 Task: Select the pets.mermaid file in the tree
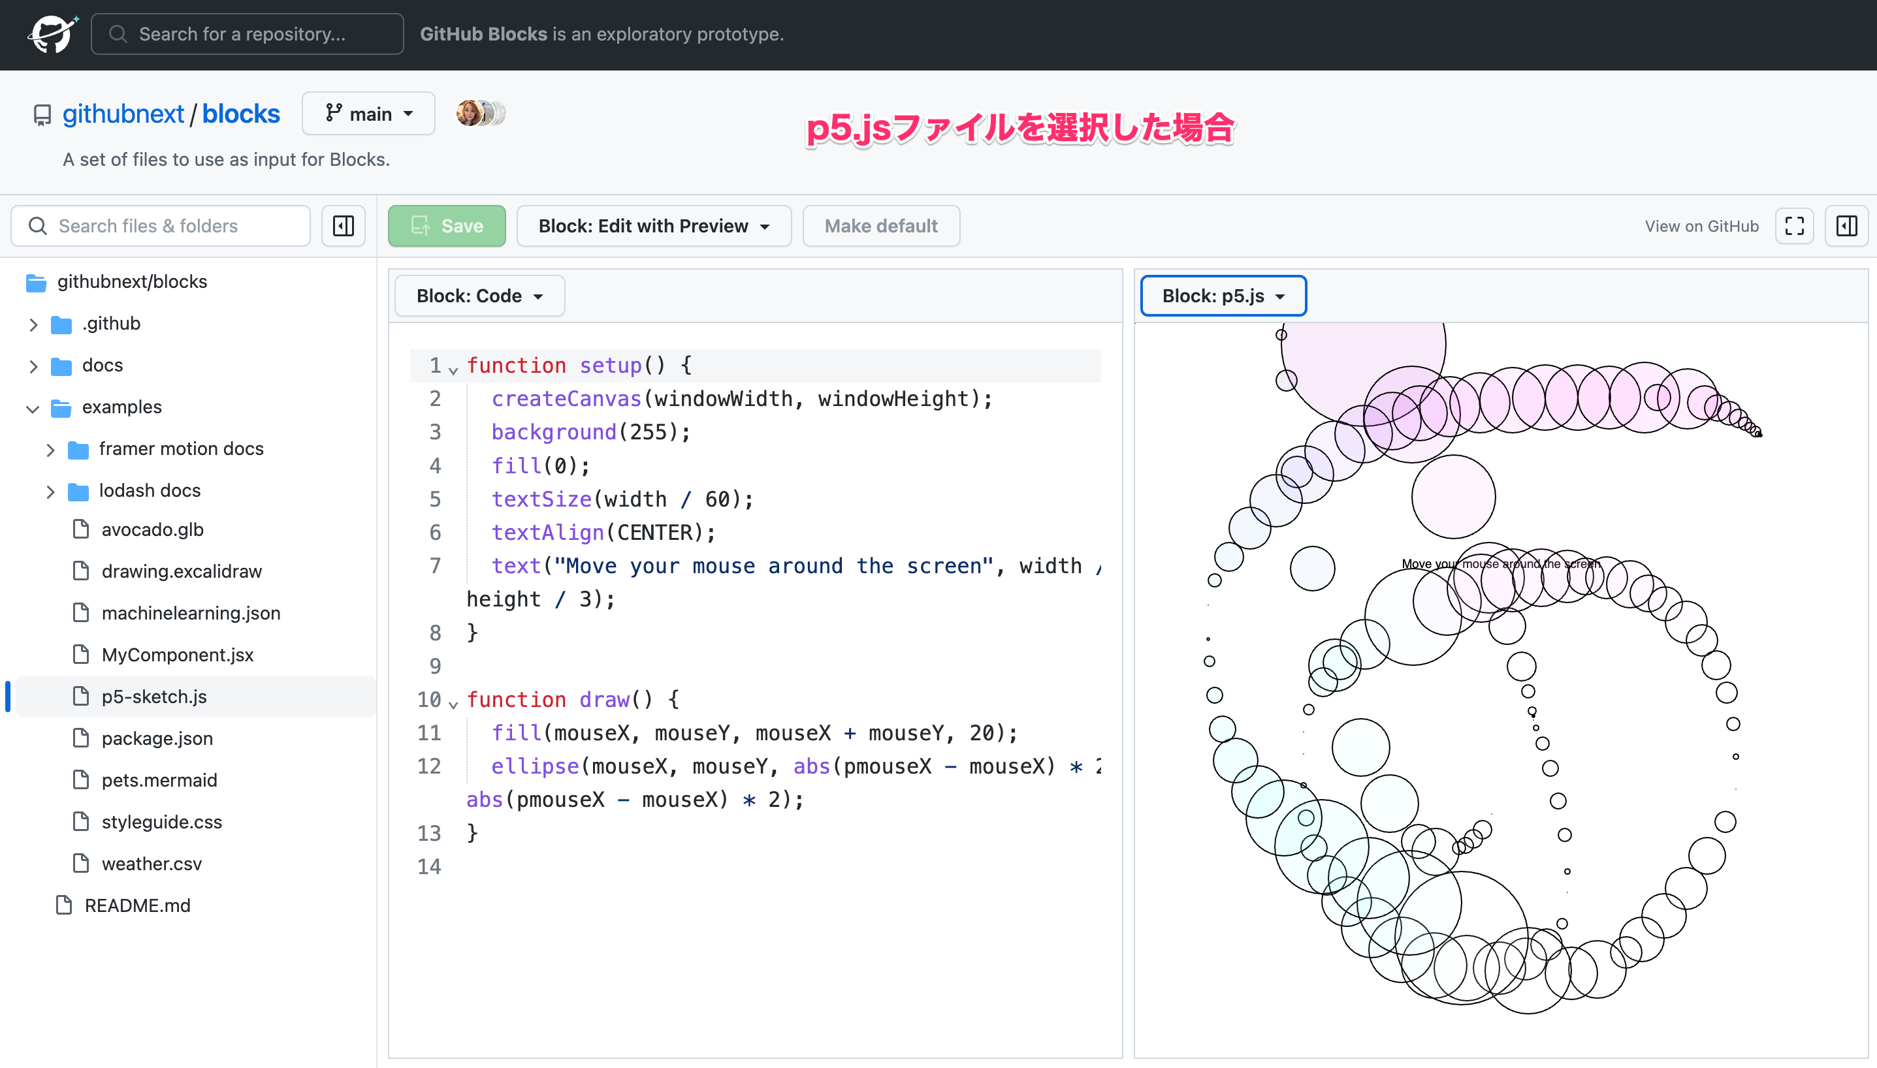click(x=159, y=779)
